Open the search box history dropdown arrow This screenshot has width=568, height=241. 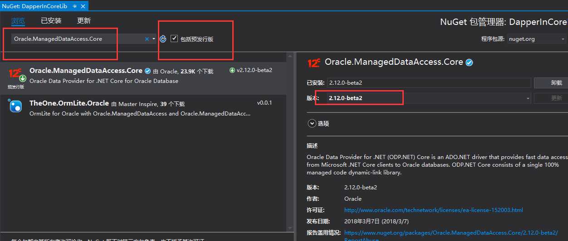coord(154,39)
